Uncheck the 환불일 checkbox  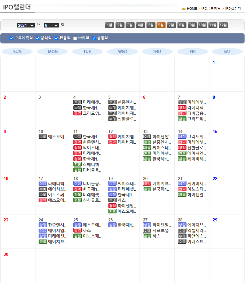56,38
